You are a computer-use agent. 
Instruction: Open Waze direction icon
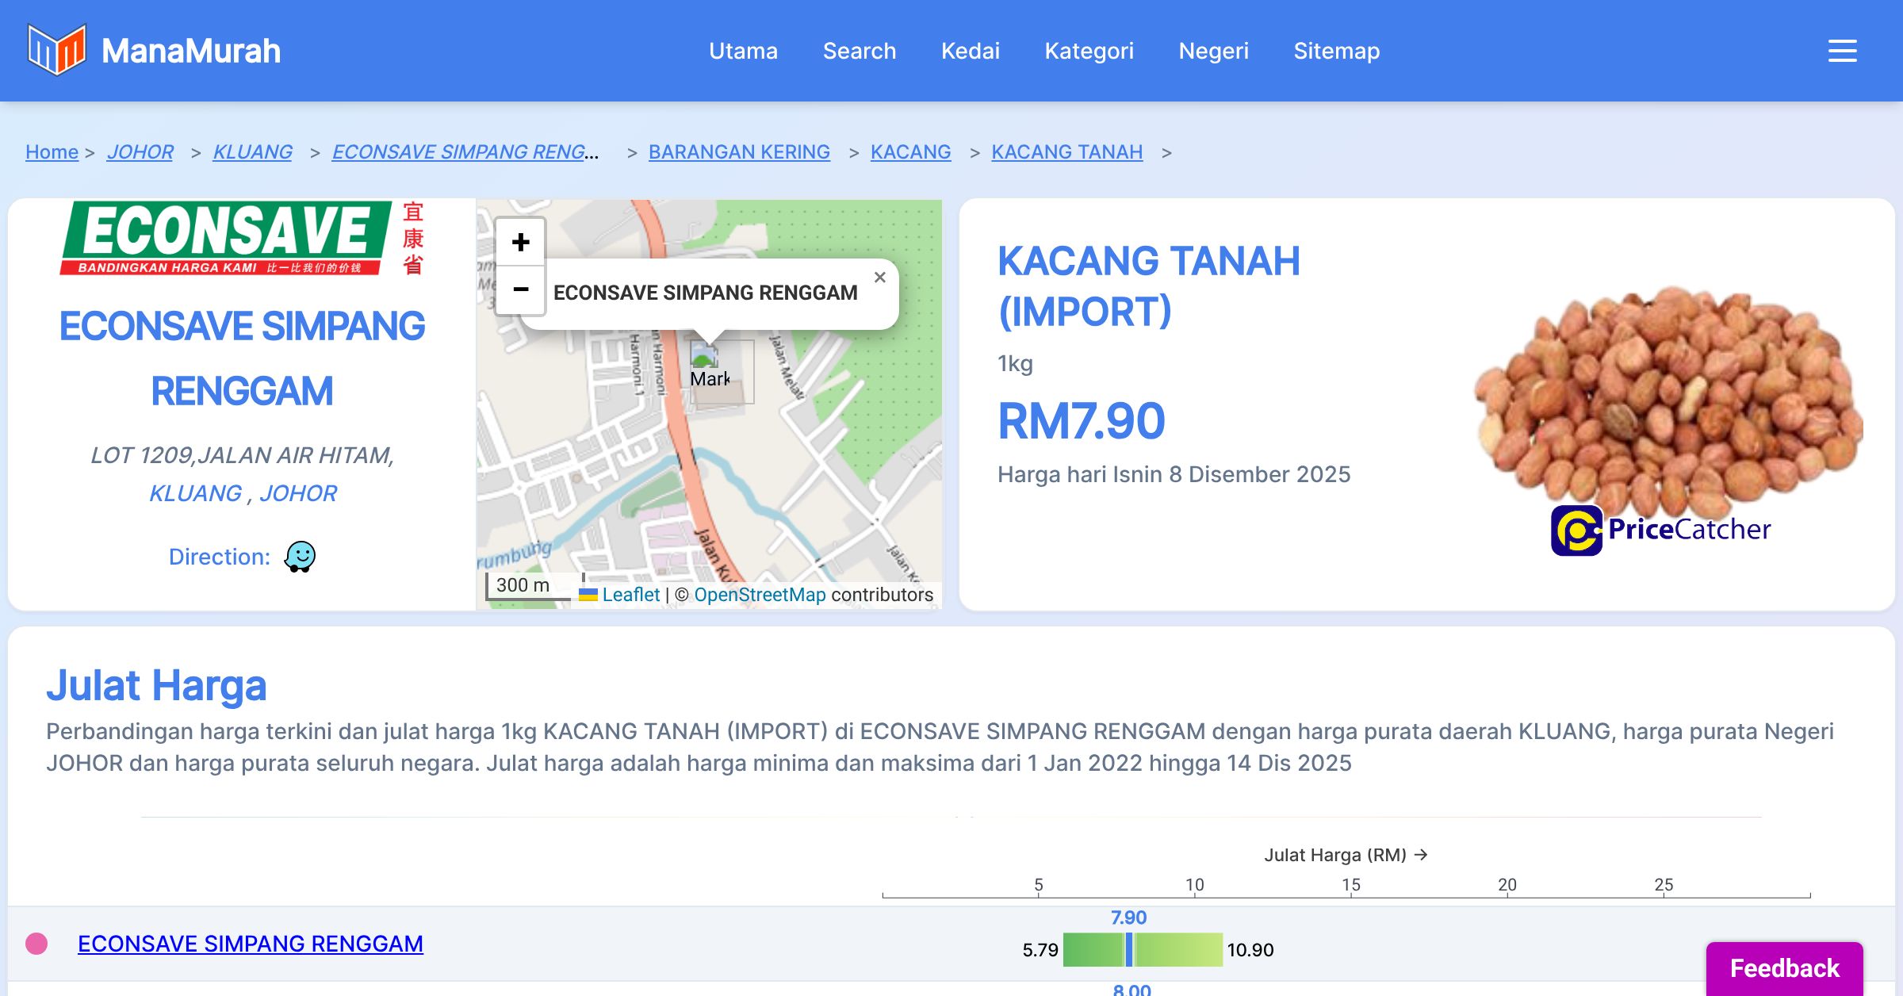[301, 557]
